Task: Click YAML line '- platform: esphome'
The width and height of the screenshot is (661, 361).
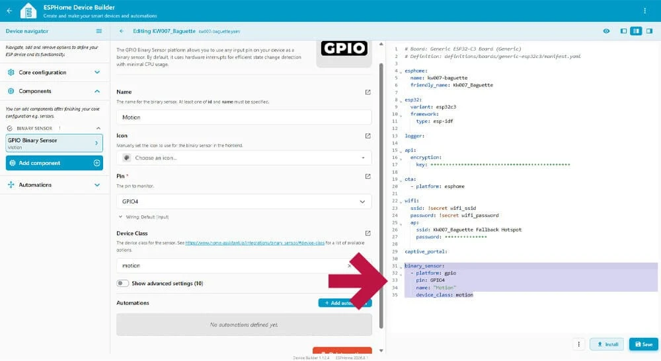Action: click(437, 186)
